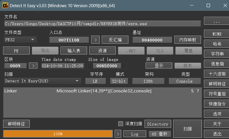Expand the Detect It Easy(DiE) scan dropdown
229x139 pixels.
tap(42, 81)
